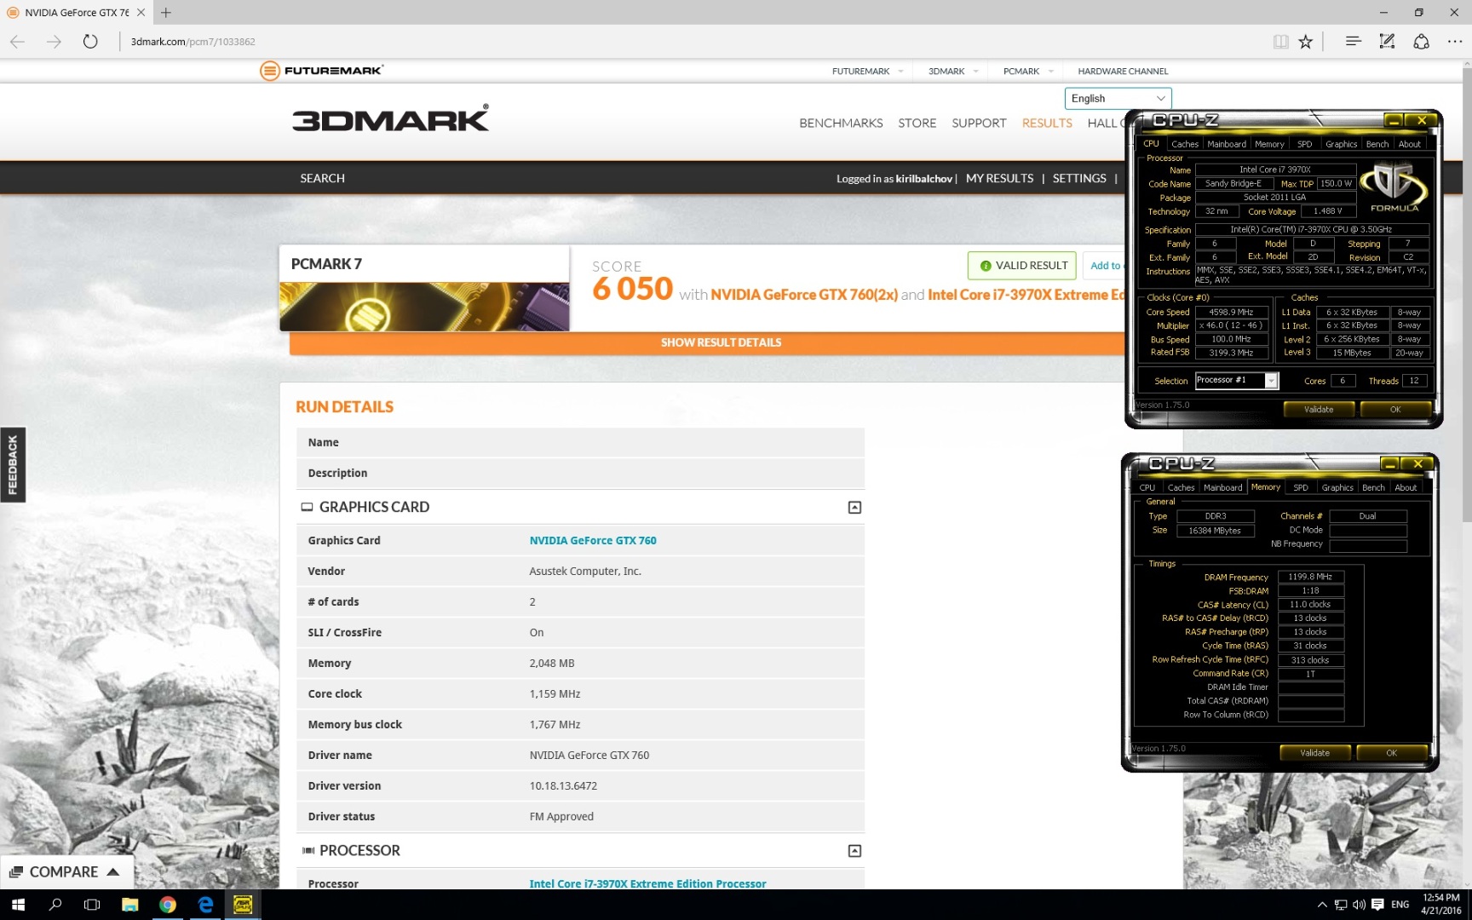Open network icon in system tray
The height and width of the screenshot is (920, 1472).
click(x=1341, y=905)
